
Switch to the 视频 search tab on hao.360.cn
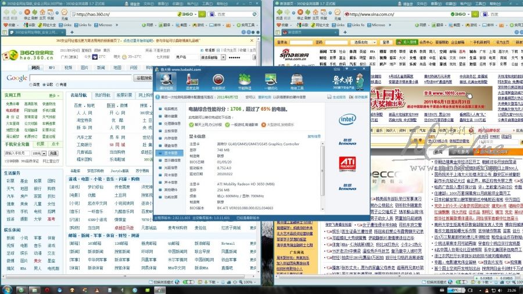pyautogui.click(x=69, y=68)
